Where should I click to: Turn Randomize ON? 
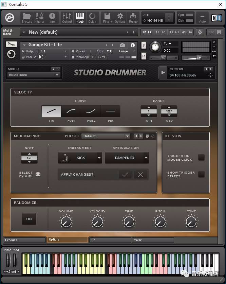pyautogui.click(x=29, y=219)
